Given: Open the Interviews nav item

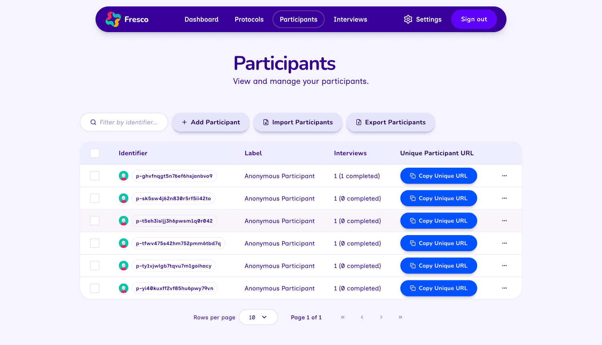Looking at the screenshot, I should pos(350,19).
